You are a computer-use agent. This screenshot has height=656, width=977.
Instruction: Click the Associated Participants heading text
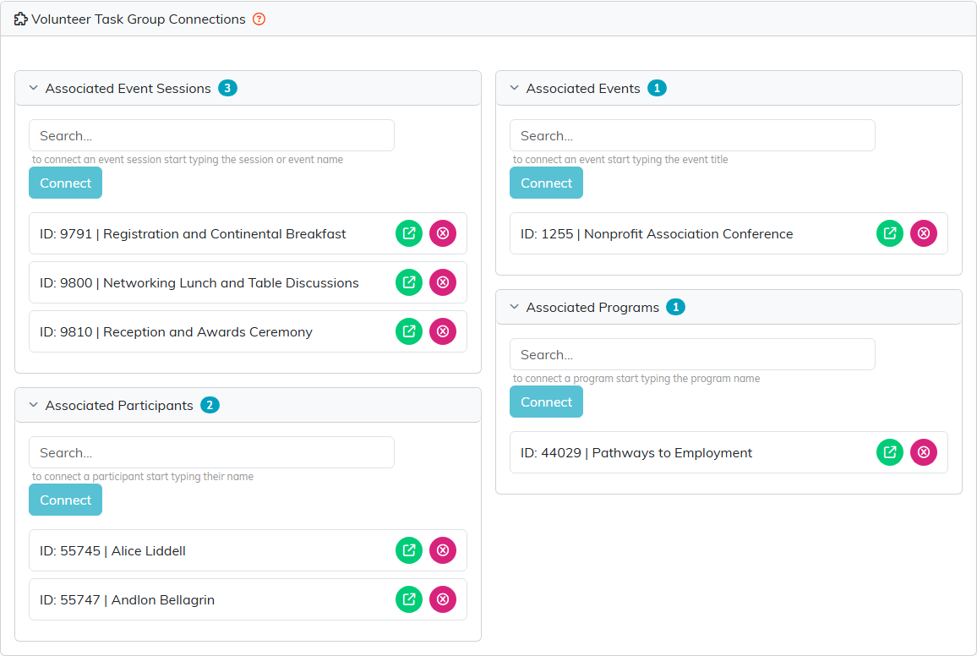pos(119,406)
